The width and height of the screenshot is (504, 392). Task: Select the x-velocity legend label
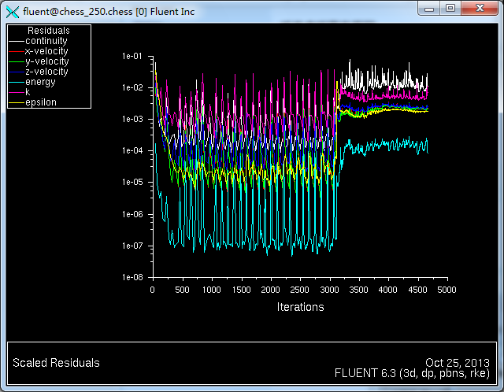point(46,51)
